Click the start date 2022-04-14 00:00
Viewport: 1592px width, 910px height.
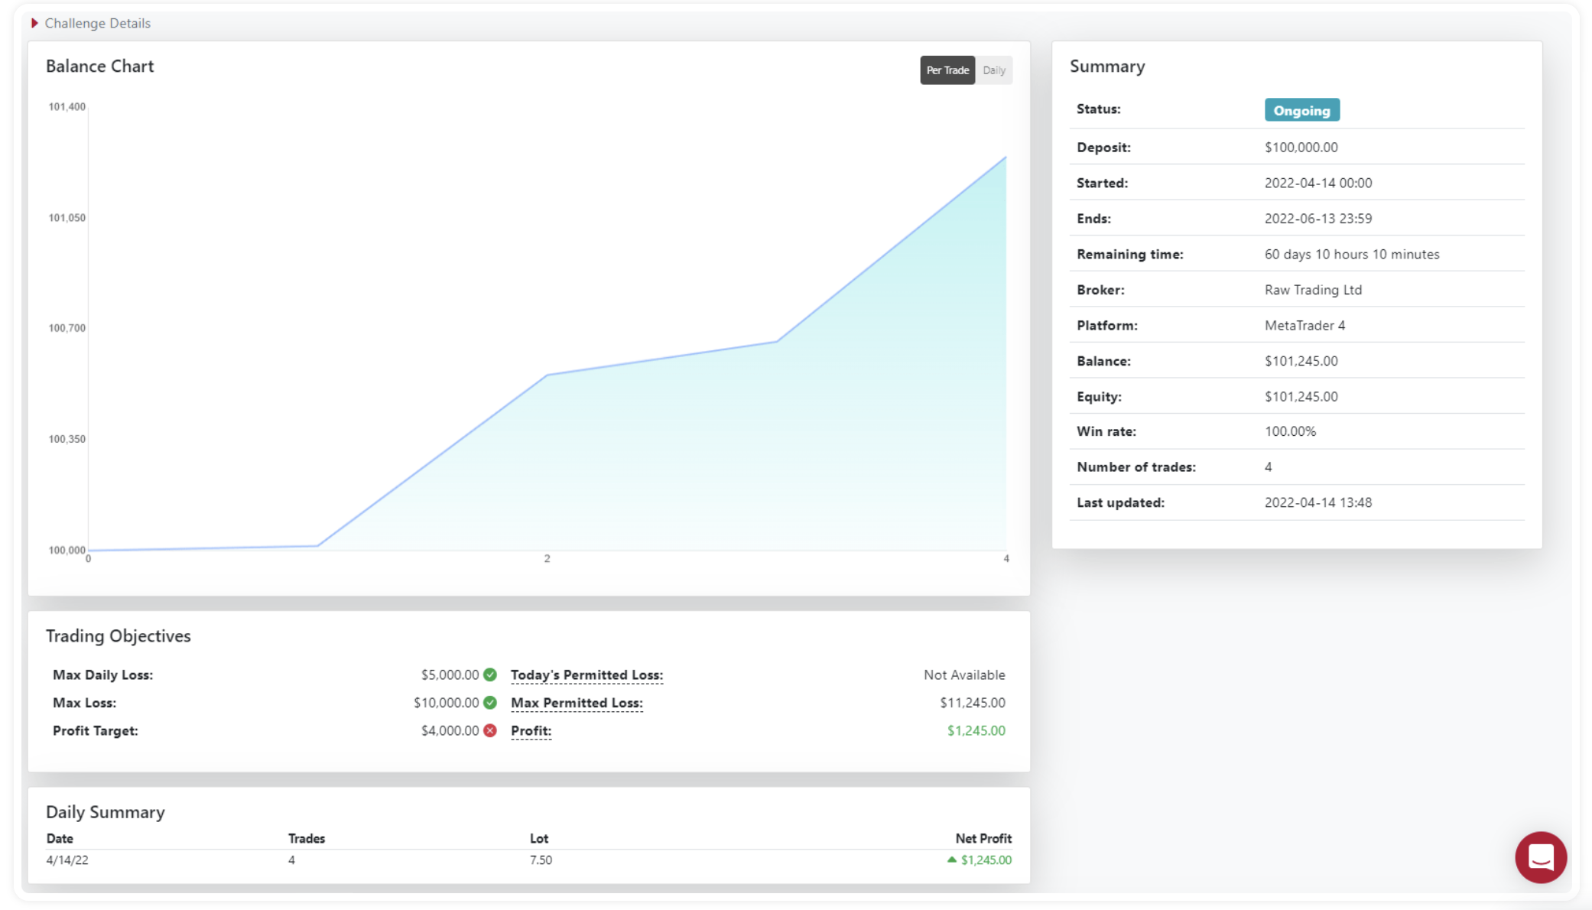tap(1318, 183)
